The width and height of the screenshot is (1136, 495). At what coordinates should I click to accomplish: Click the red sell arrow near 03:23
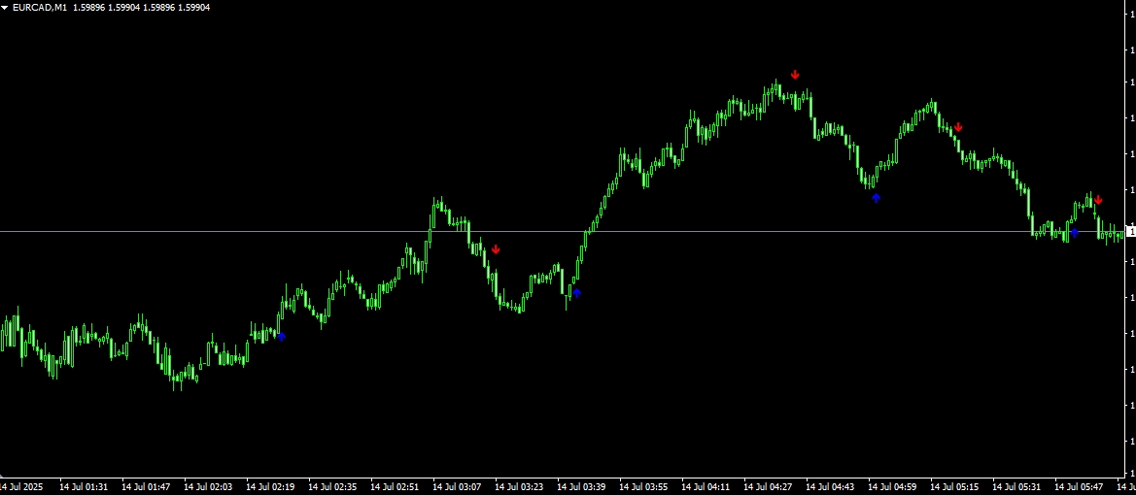(496, 248)
